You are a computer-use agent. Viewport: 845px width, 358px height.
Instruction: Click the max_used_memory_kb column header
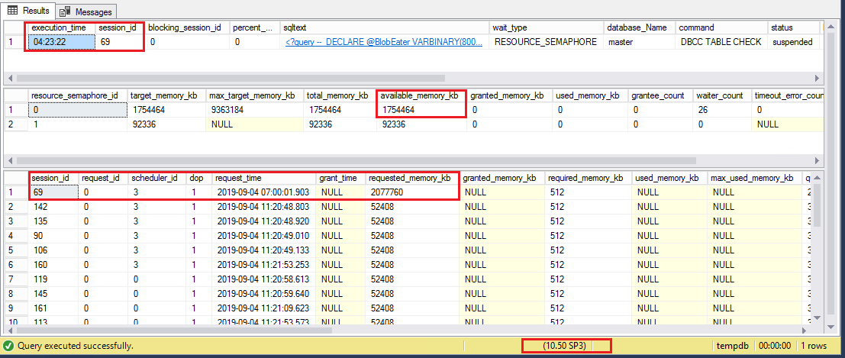tap(753, 178)
